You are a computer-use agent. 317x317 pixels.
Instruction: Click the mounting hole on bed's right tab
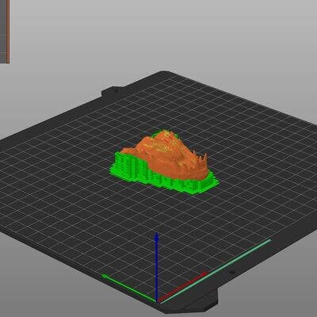[x=231, y=272]
